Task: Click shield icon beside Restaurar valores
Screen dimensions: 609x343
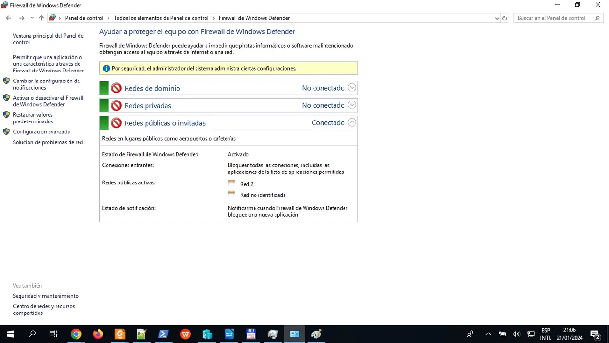Action: pos(6,115)
